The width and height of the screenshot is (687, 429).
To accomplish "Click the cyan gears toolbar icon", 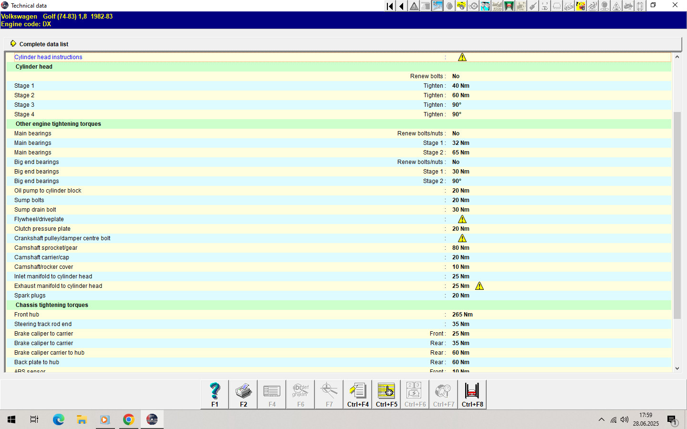I will point(485,6).
